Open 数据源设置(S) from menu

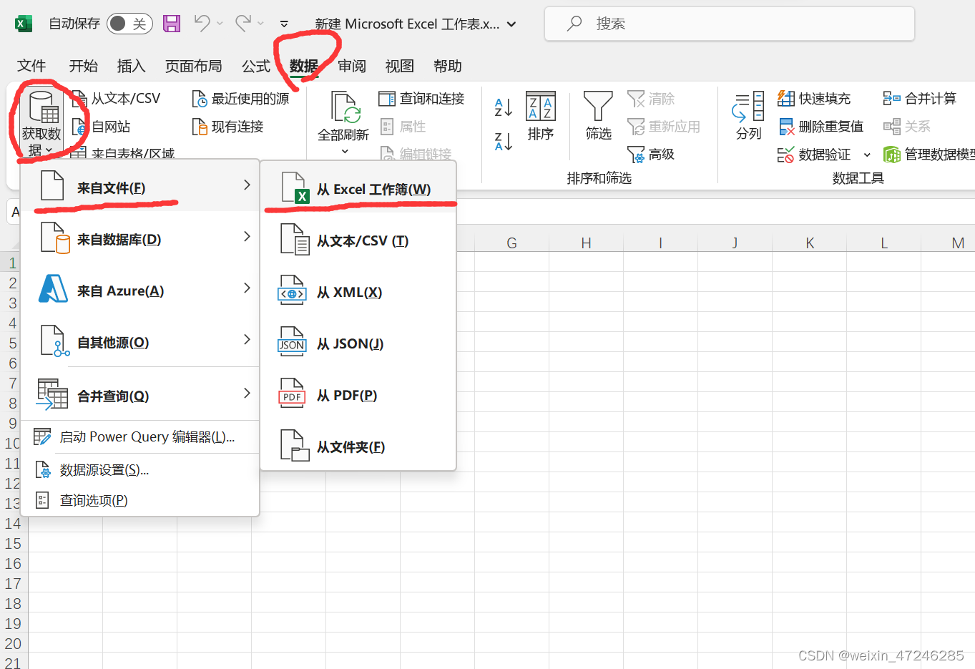pyautogui.click(x=140, y=470)
